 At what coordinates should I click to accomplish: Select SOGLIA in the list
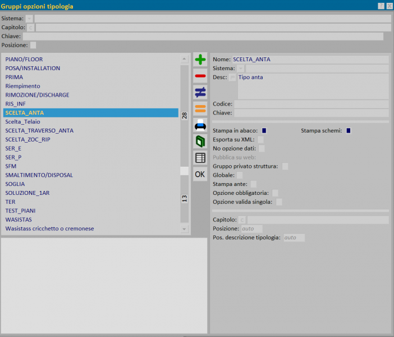click(x=91, y=184)
